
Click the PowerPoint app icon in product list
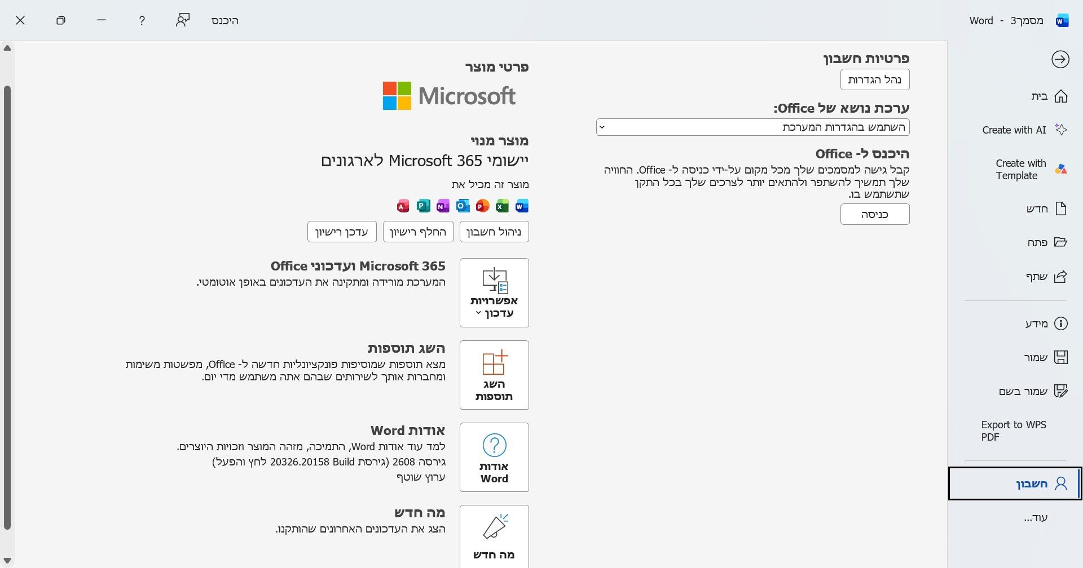482,206
